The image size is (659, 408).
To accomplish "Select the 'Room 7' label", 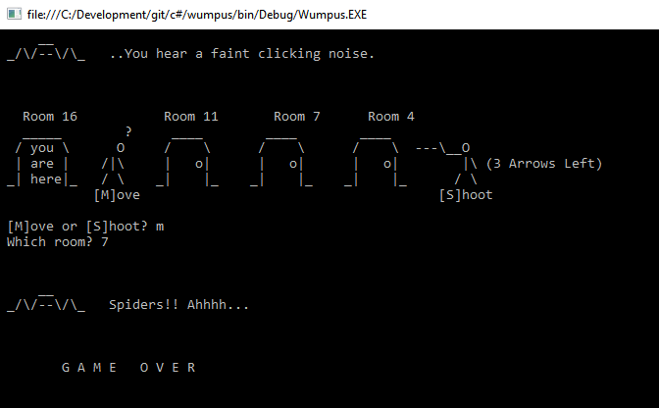I will 297,117.
